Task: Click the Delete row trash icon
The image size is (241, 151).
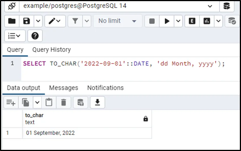Action: (x=63, y=102)
